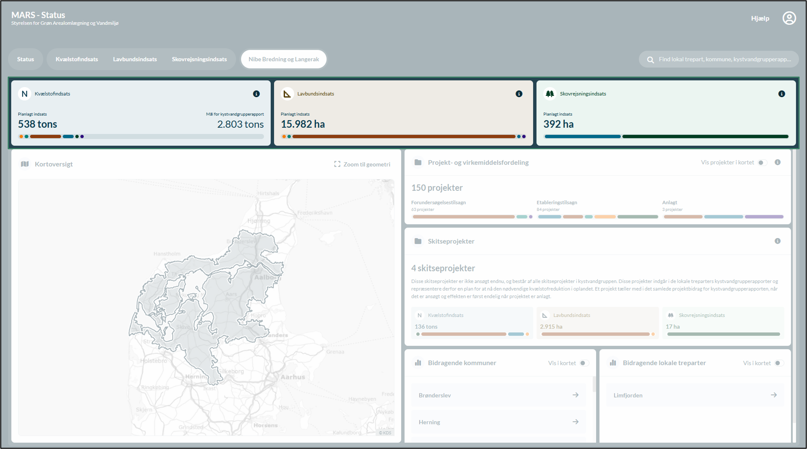The image size is (807, 449).
Task: Toggle Vis i kortet for Bidragende lokale treparter
Action: point(779,363)
